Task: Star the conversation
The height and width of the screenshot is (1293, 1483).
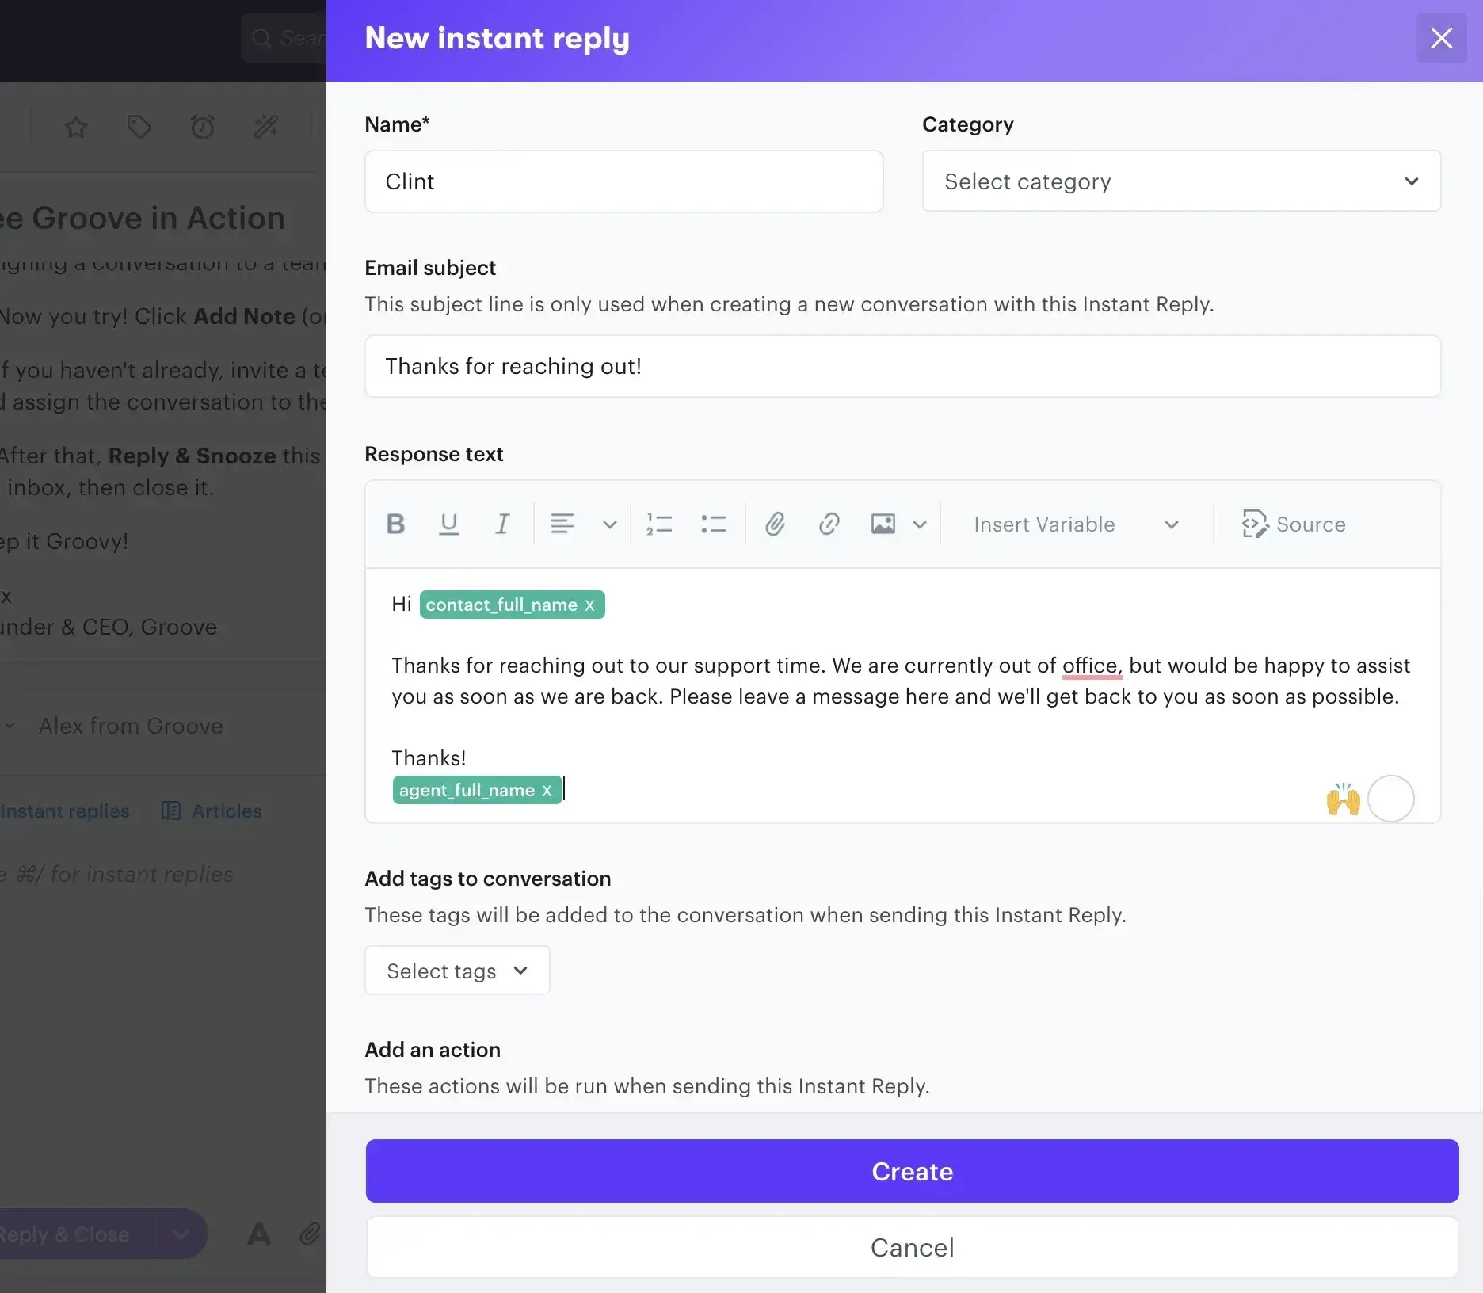Action: [76, 127]
